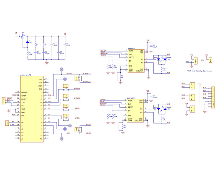Click the 'nEN' net label
Image resolution: width=217 pixels, height=174 pixels.
click(x=68, y=133)
